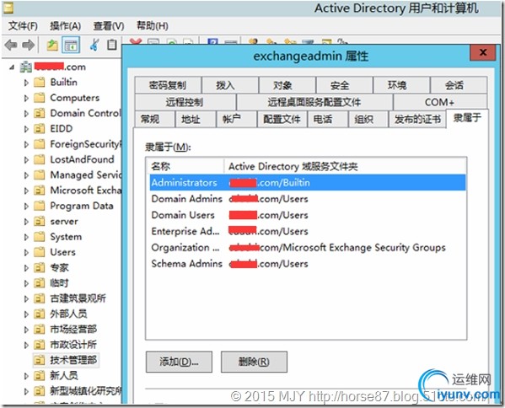Open the 远程桌面服务配置文件 tab
Image resolution: width=505 pixels, height=408 pixels.
click(314, 102)
